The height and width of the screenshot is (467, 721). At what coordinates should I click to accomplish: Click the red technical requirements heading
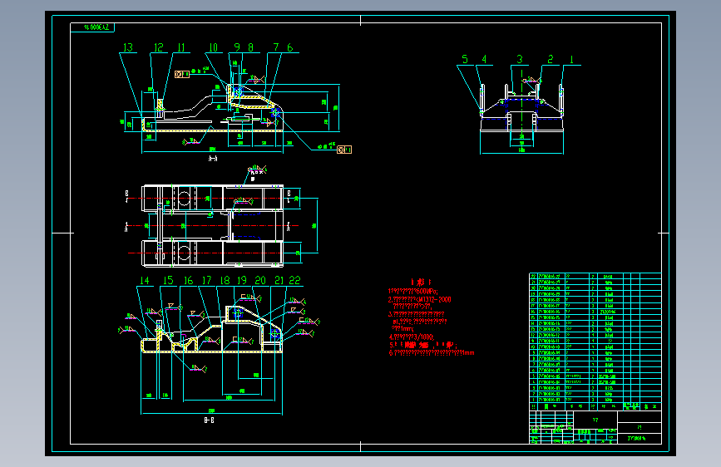(421, 282)
